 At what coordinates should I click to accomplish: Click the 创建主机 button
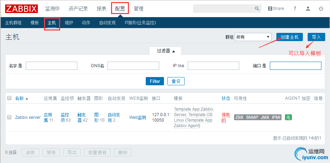pyautogui.click(x=289, y=37)
